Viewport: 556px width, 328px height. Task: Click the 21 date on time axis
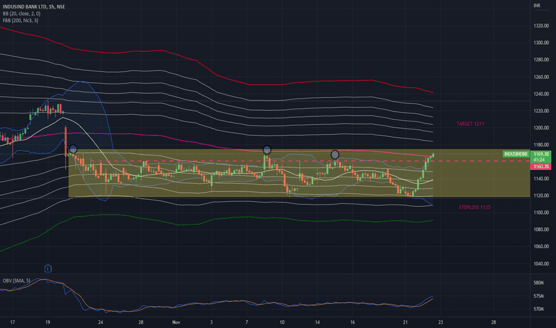click(405, 322)
